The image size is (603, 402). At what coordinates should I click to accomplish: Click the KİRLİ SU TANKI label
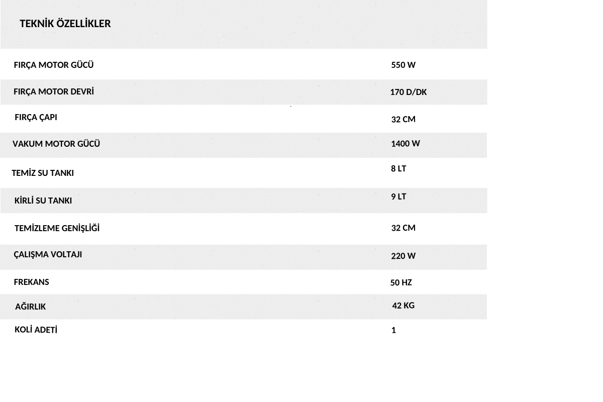point(43,200)
